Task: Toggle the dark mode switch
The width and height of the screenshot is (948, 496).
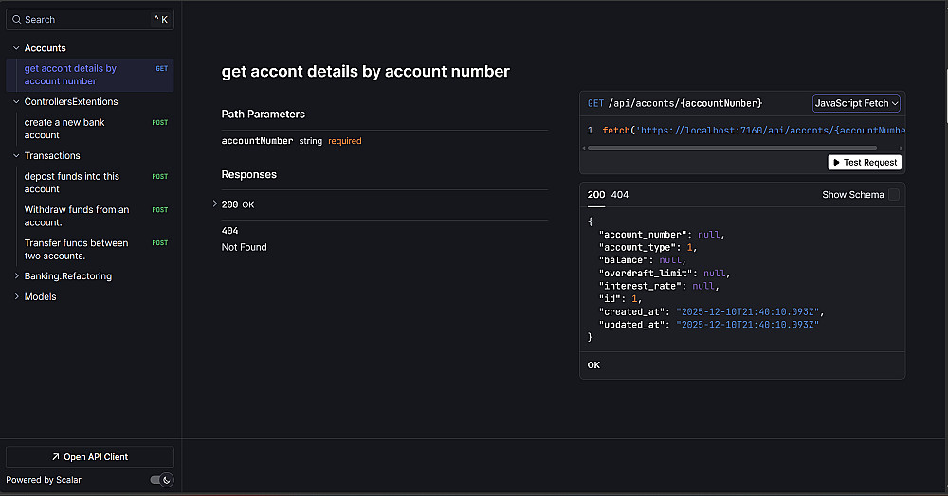Action: (x=161, y=480)
